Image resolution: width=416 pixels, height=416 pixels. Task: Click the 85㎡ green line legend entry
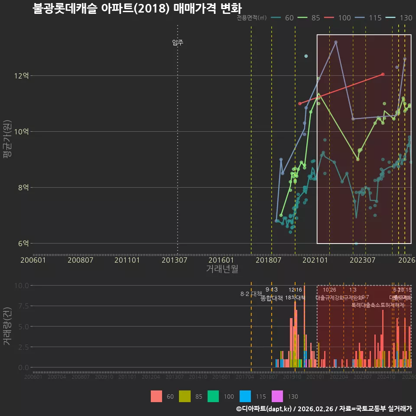[x=309, y=18]
